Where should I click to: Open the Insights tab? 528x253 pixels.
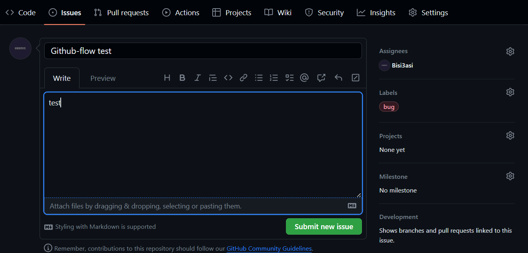(376, 12)
